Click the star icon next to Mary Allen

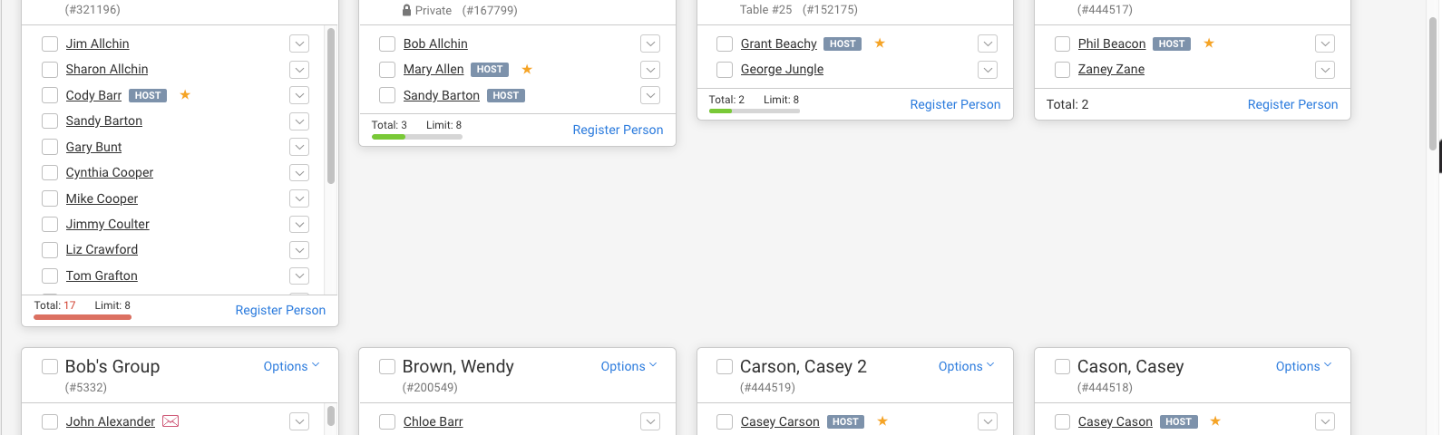tap(527, 69)
